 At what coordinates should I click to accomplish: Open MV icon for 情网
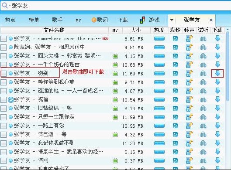click(115, 160)
